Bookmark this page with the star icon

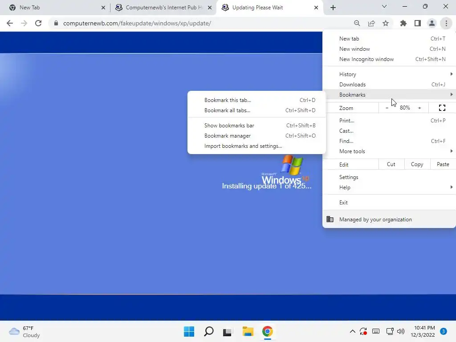pos(386,23)
